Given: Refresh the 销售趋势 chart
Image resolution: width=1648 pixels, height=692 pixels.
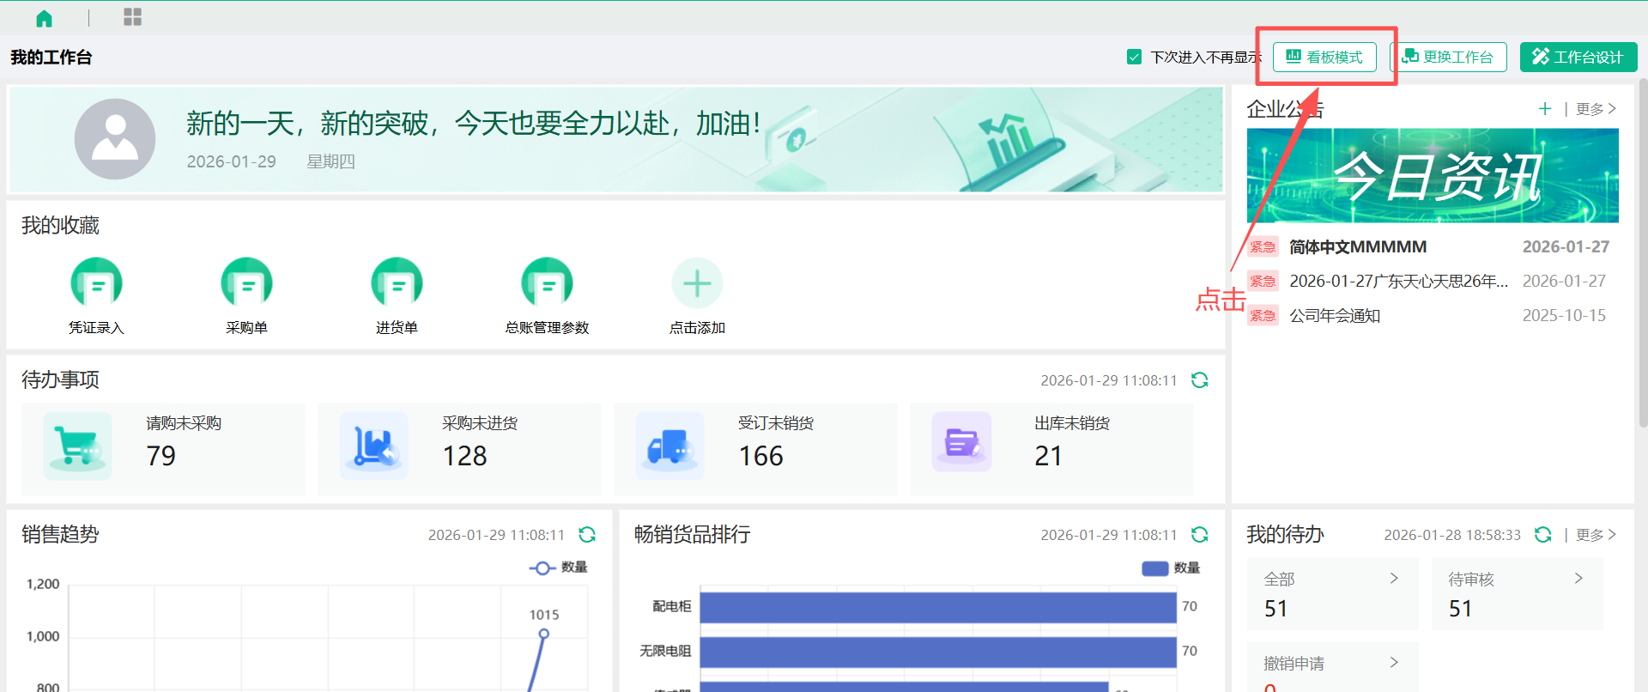Looking at the screenshot, I should pos(587,535).
